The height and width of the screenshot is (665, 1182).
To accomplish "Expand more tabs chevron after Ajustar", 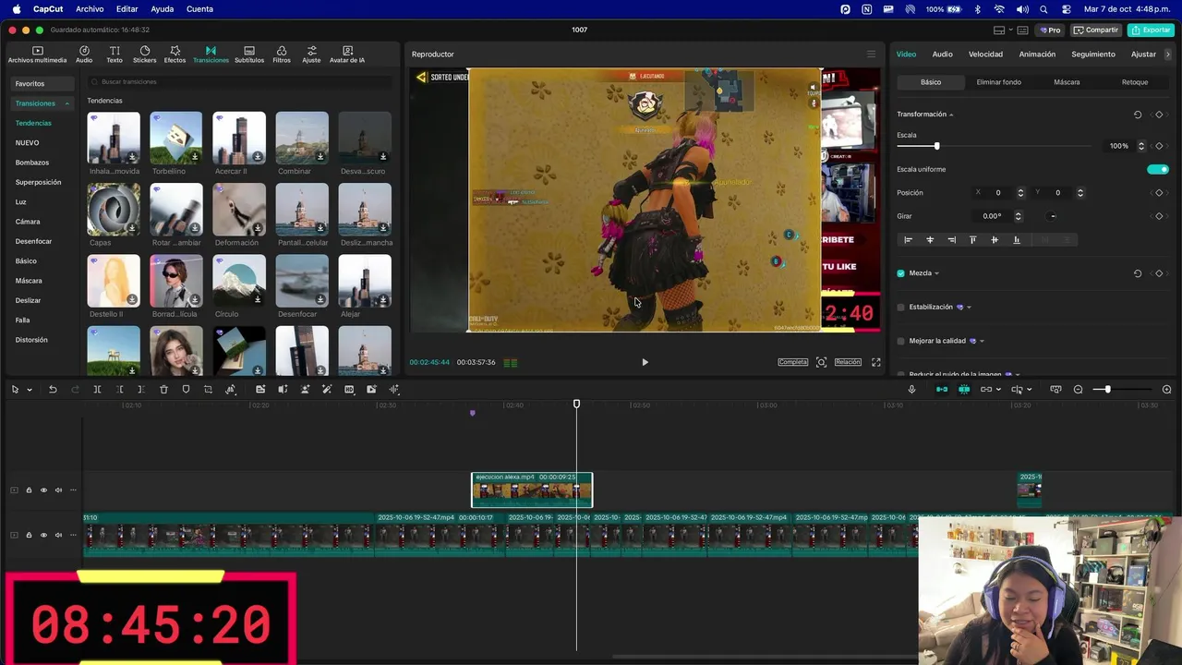I will [1168, 54].
